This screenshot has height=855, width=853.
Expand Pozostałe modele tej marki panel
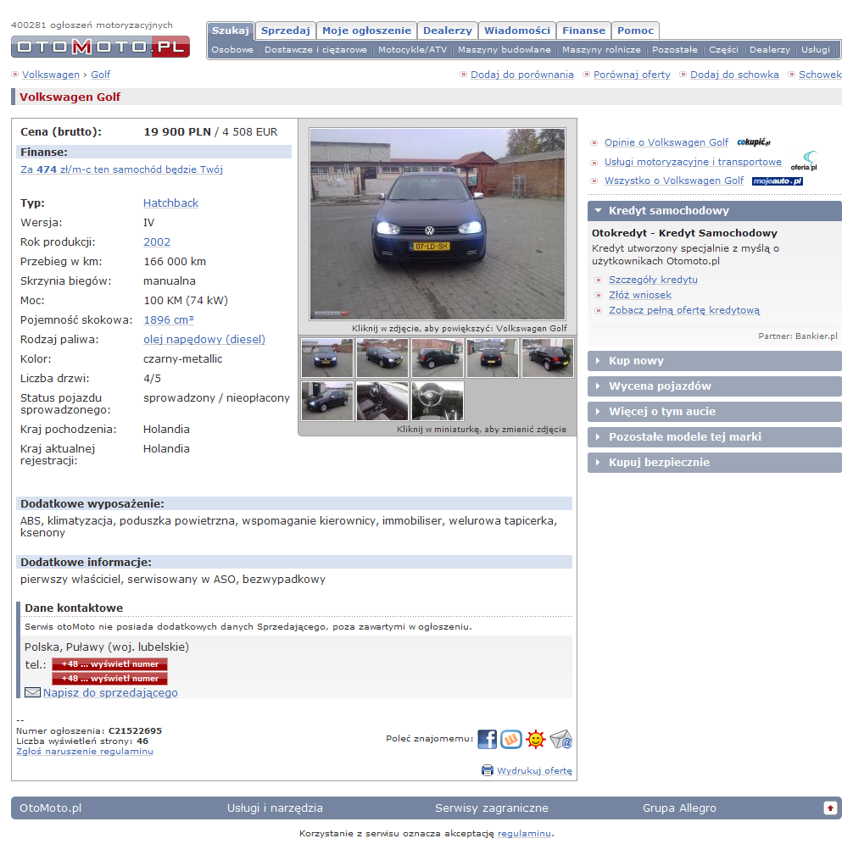[x=715, y=436]
